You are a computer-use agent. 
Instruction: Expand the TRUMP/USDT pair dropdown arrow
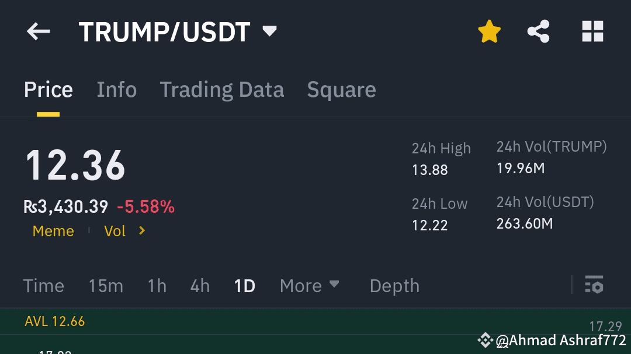click(269, 31)
